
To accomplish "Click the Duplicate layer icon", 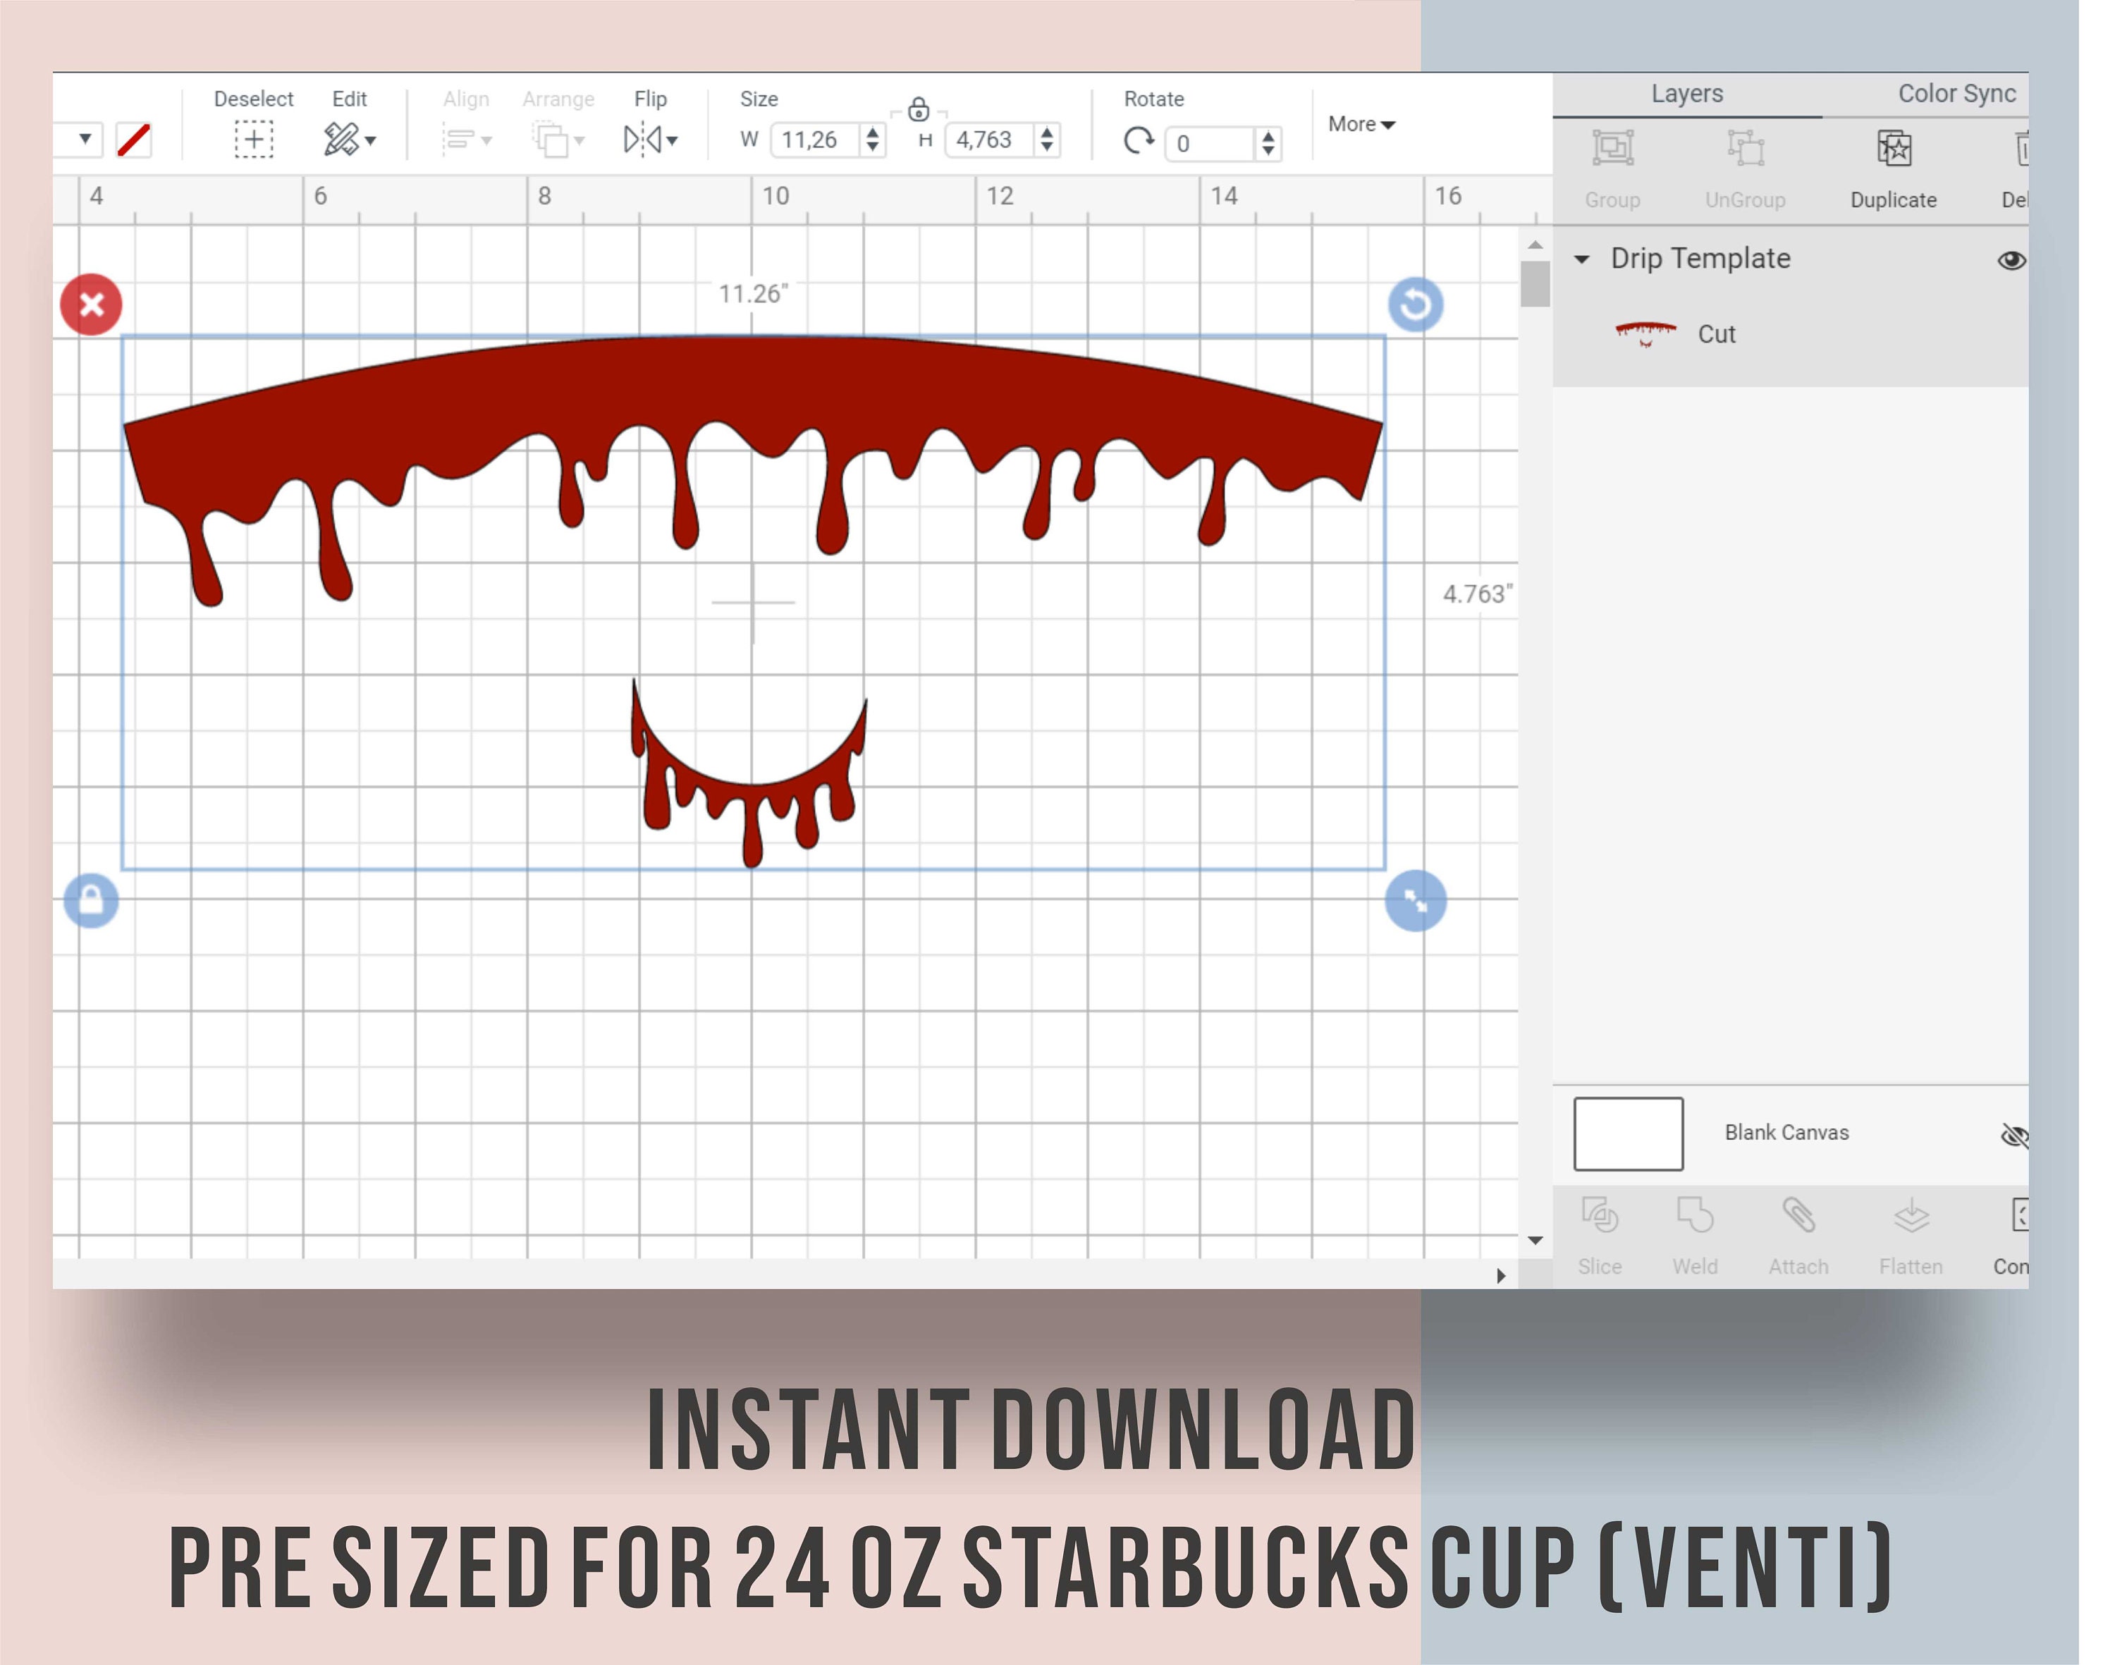I will coord(1894,148).
